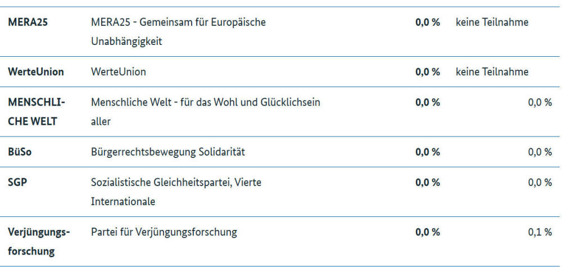The image size is (562, 267).
Task: Click the Verjüngungsforschung abbreviation
Action: [x=39, y=242]
